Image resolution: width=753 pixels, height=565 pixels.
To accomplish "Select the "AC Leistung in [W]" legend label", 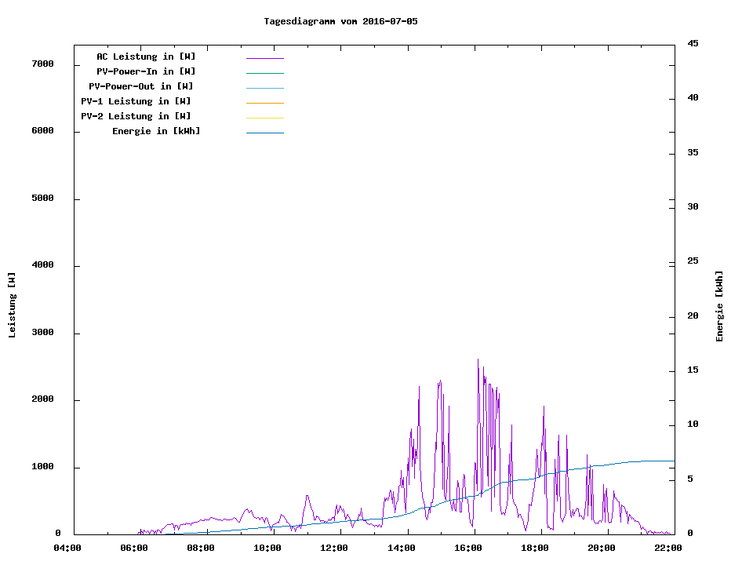I will [146, 56].
